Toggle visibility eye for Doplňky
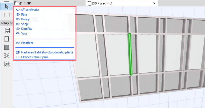The height and width of the screenshot is (108, 205). 18,29
